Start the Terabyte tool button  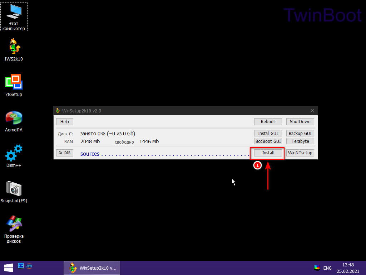point(300,141)
